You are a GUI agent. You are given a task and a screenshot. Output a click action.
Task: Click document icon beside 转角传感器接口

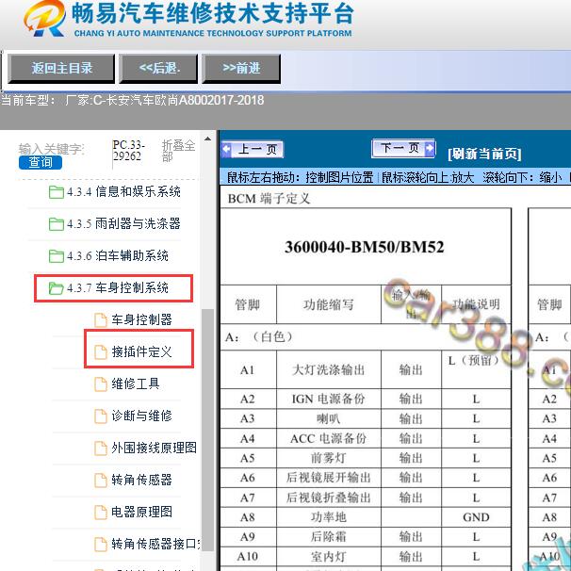[101, 544]
